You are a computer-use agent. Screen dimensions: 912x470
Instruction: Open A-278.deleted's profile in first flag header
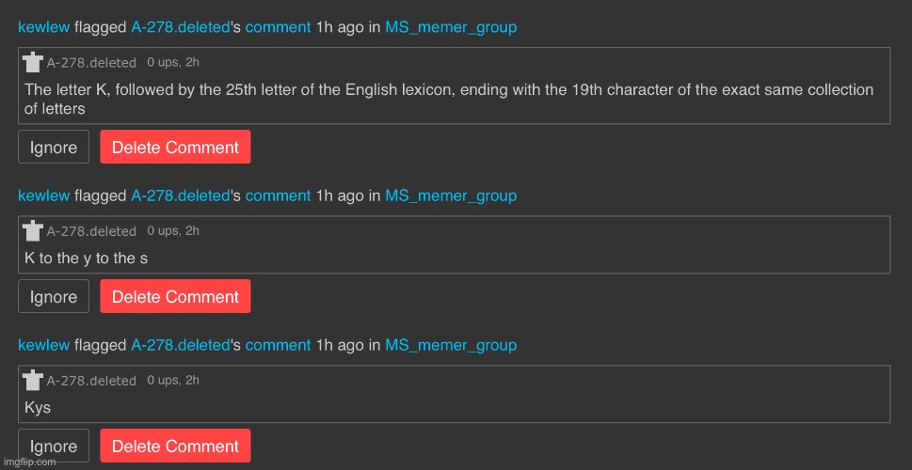click(181, 26)
